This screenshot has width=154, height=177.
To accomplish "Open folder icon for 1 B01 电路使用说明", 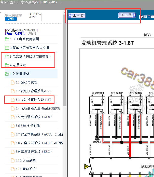I will 7,39.
